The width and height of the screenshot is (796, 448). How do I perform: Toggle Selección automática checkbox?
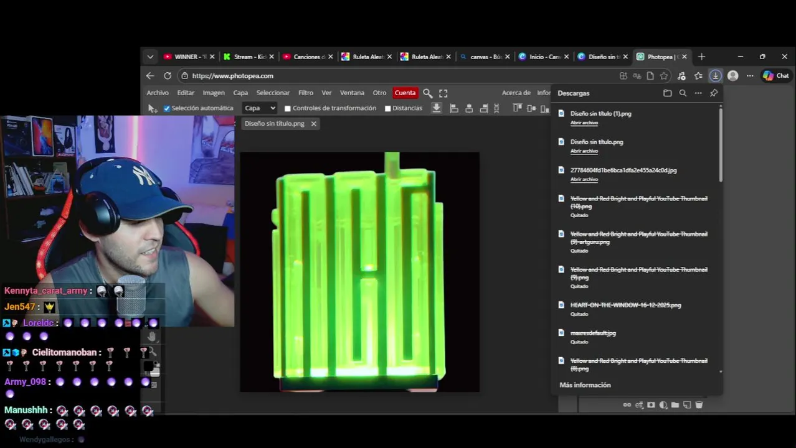point(167,108)
